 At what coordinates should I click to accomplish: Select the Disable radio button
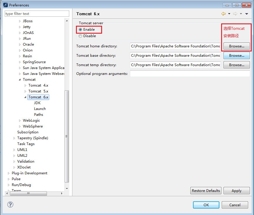point(80,36)
